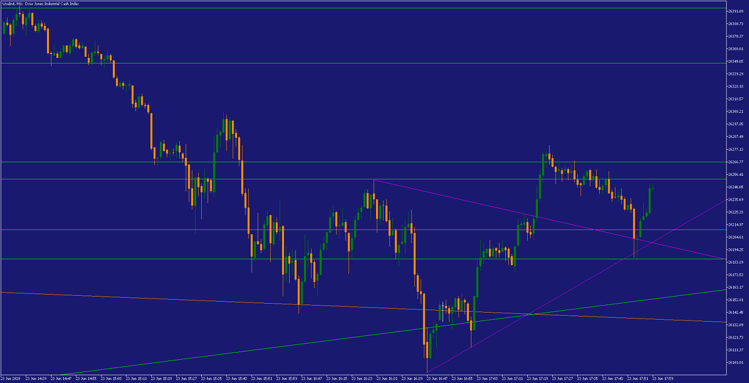The image size is (749, 383).
Task: Click the 26349.65 price label
Action: point(736,61)
